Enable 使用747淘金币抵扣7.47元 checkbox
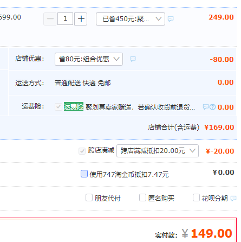241x242 pixels. point(84,174)
